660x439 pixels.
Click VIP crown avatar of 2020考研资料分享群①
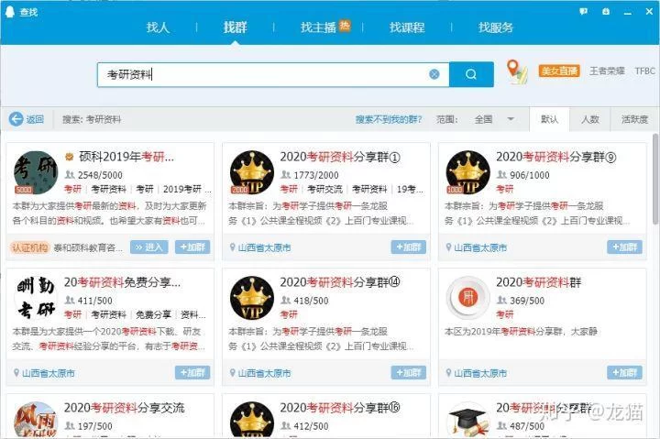click(251, 172)
